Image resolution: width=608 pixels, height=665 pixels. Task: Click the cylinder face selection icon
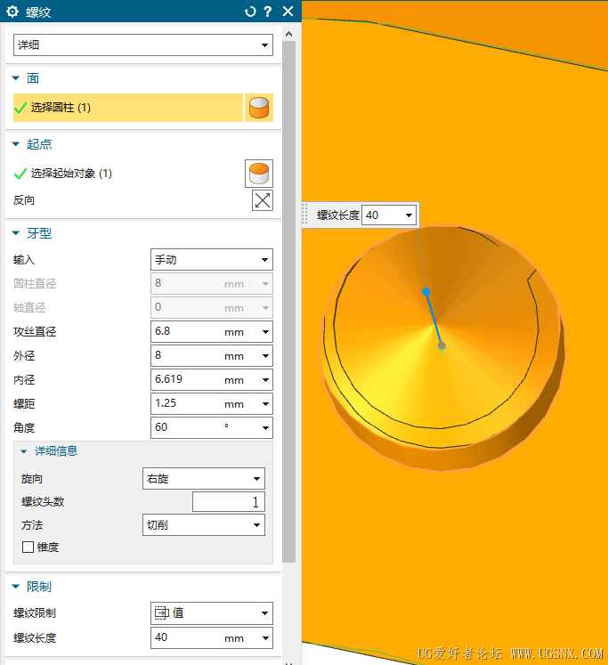[259, 108]
